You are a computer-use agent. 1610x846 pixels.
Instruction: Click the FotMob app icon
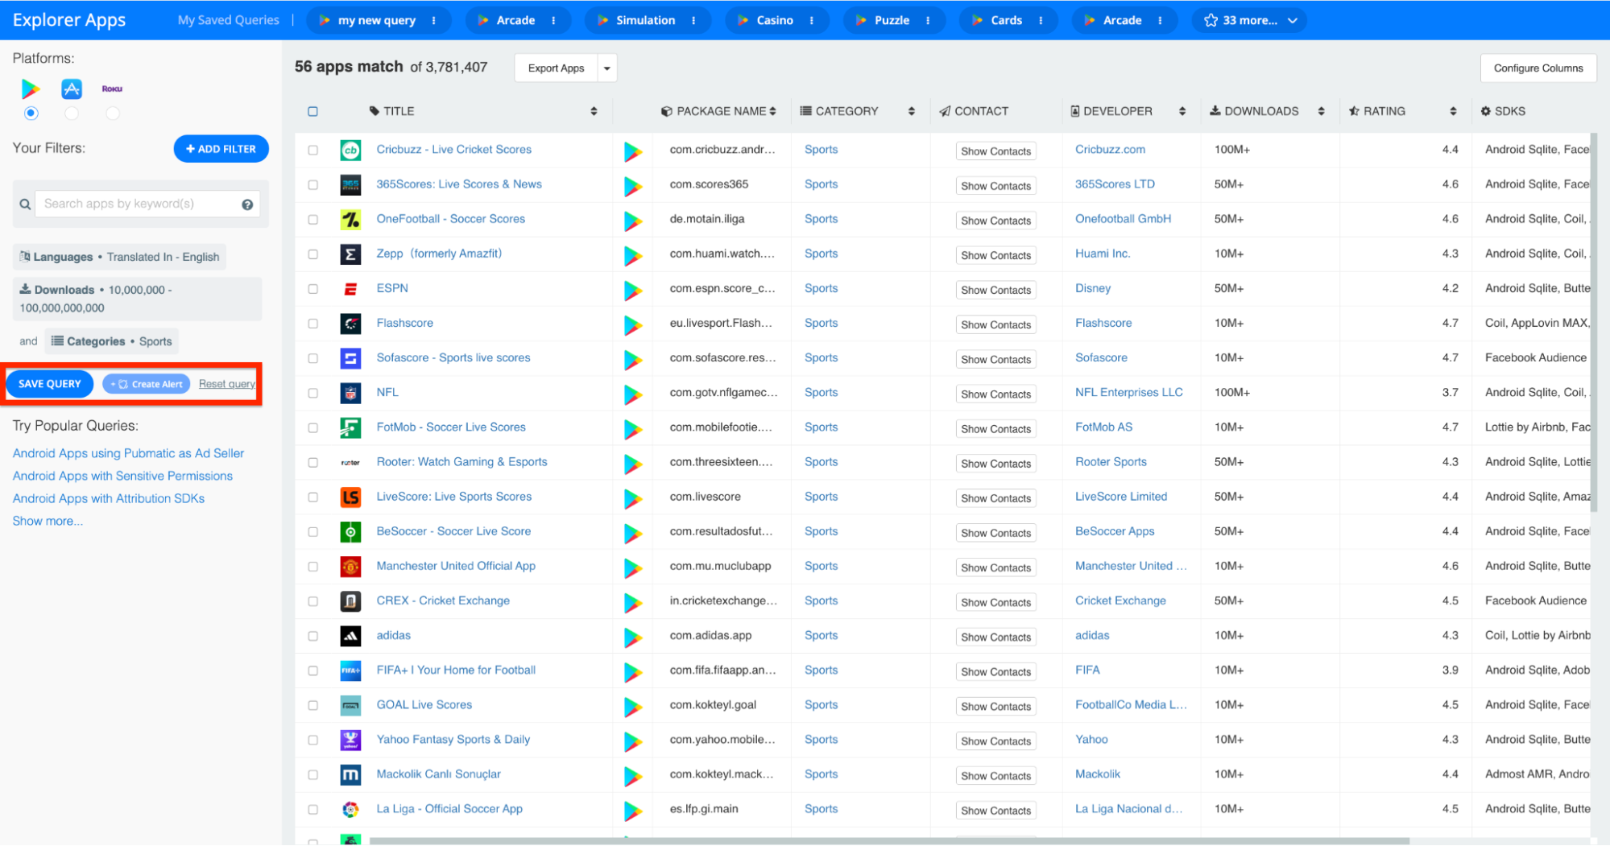click(350, 427)
